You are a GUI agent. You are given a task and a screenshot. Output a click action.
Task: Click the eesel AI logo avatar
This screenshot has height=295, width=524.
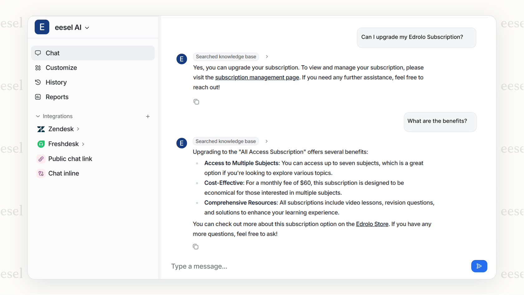click(x=42, y=27)
